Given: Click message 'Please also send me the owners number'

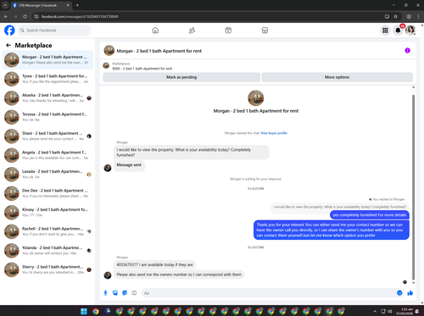Looking at the screenshot, I should (179, 274).
